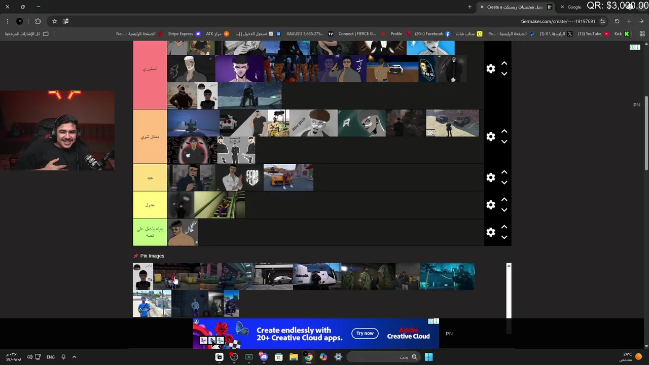Select the green stairs image in مقبول tier

(x=219, y=205)
